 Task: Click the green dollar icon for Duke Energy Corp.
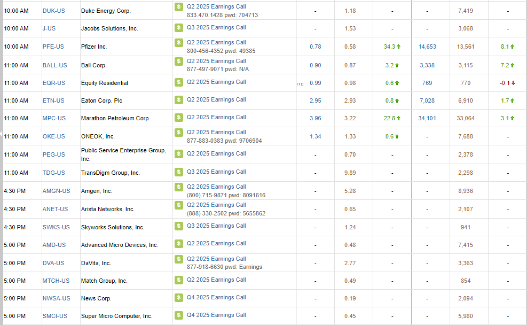(x=179, y=7)
